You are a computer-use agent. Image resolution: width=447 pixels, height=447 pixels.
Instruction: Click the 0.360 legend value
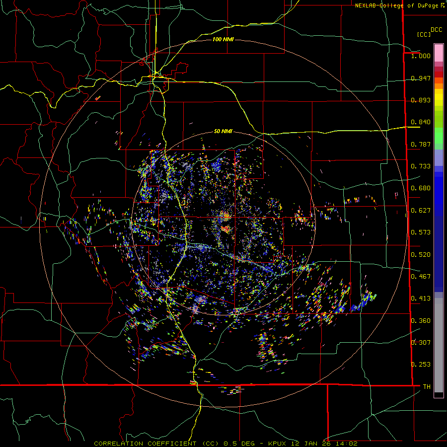421,321
